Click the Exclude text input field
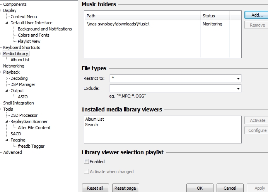This screenshot has width=268, height=192. pos(172,88)
